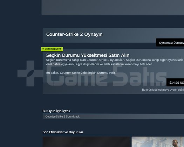
Task: Click the 'Bu paket, Counter-Strike 2'de Seçkin Durumu verir' text
Action: coord(81,73)
